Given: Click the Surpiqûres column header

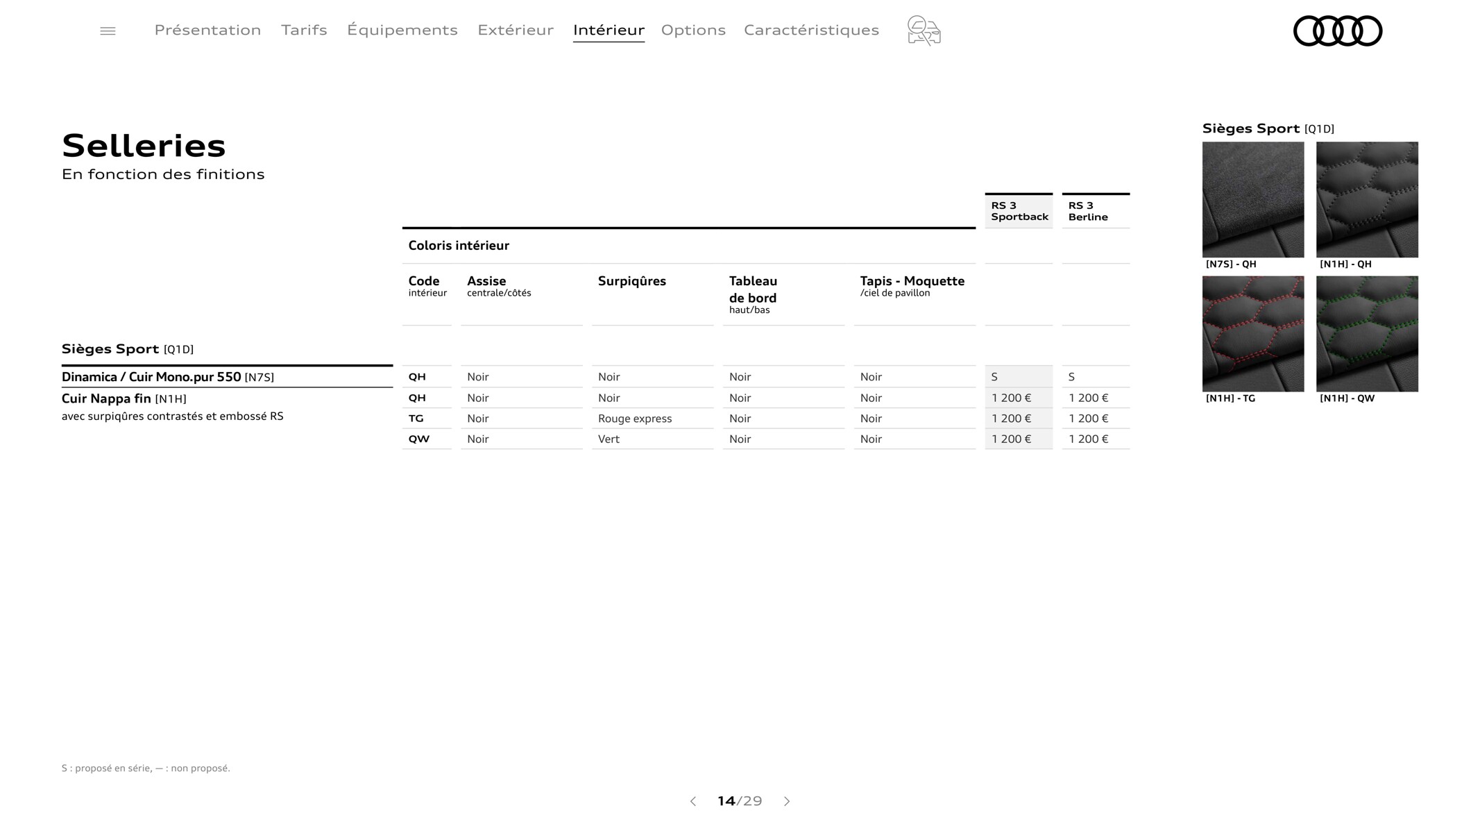Looking at the screenshot, I should pos(632,281).
